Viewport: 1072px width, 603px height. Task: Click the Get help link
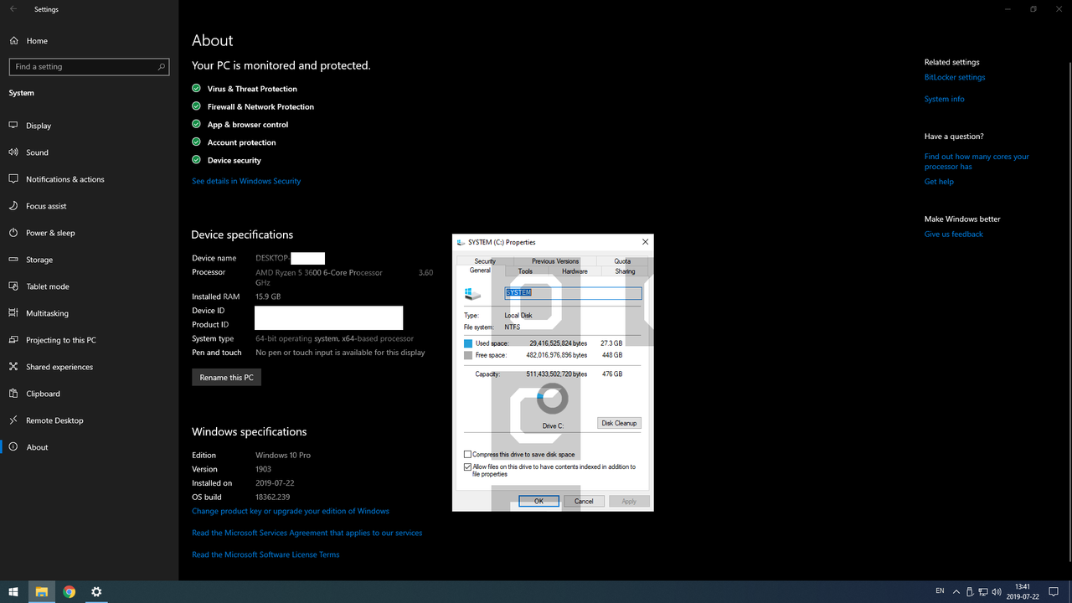pos(939,182)
